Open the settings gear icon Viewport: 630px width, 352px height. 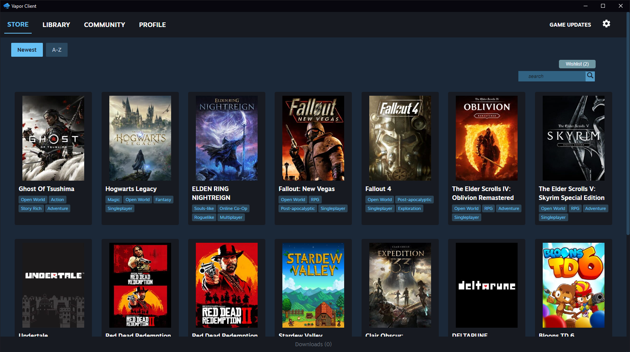pos(606,24)
